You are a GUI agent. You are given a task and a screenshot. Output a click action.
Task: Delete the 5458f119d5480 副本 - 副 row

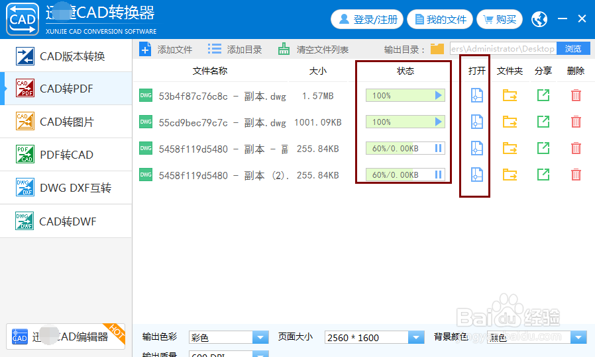[576, 148]
